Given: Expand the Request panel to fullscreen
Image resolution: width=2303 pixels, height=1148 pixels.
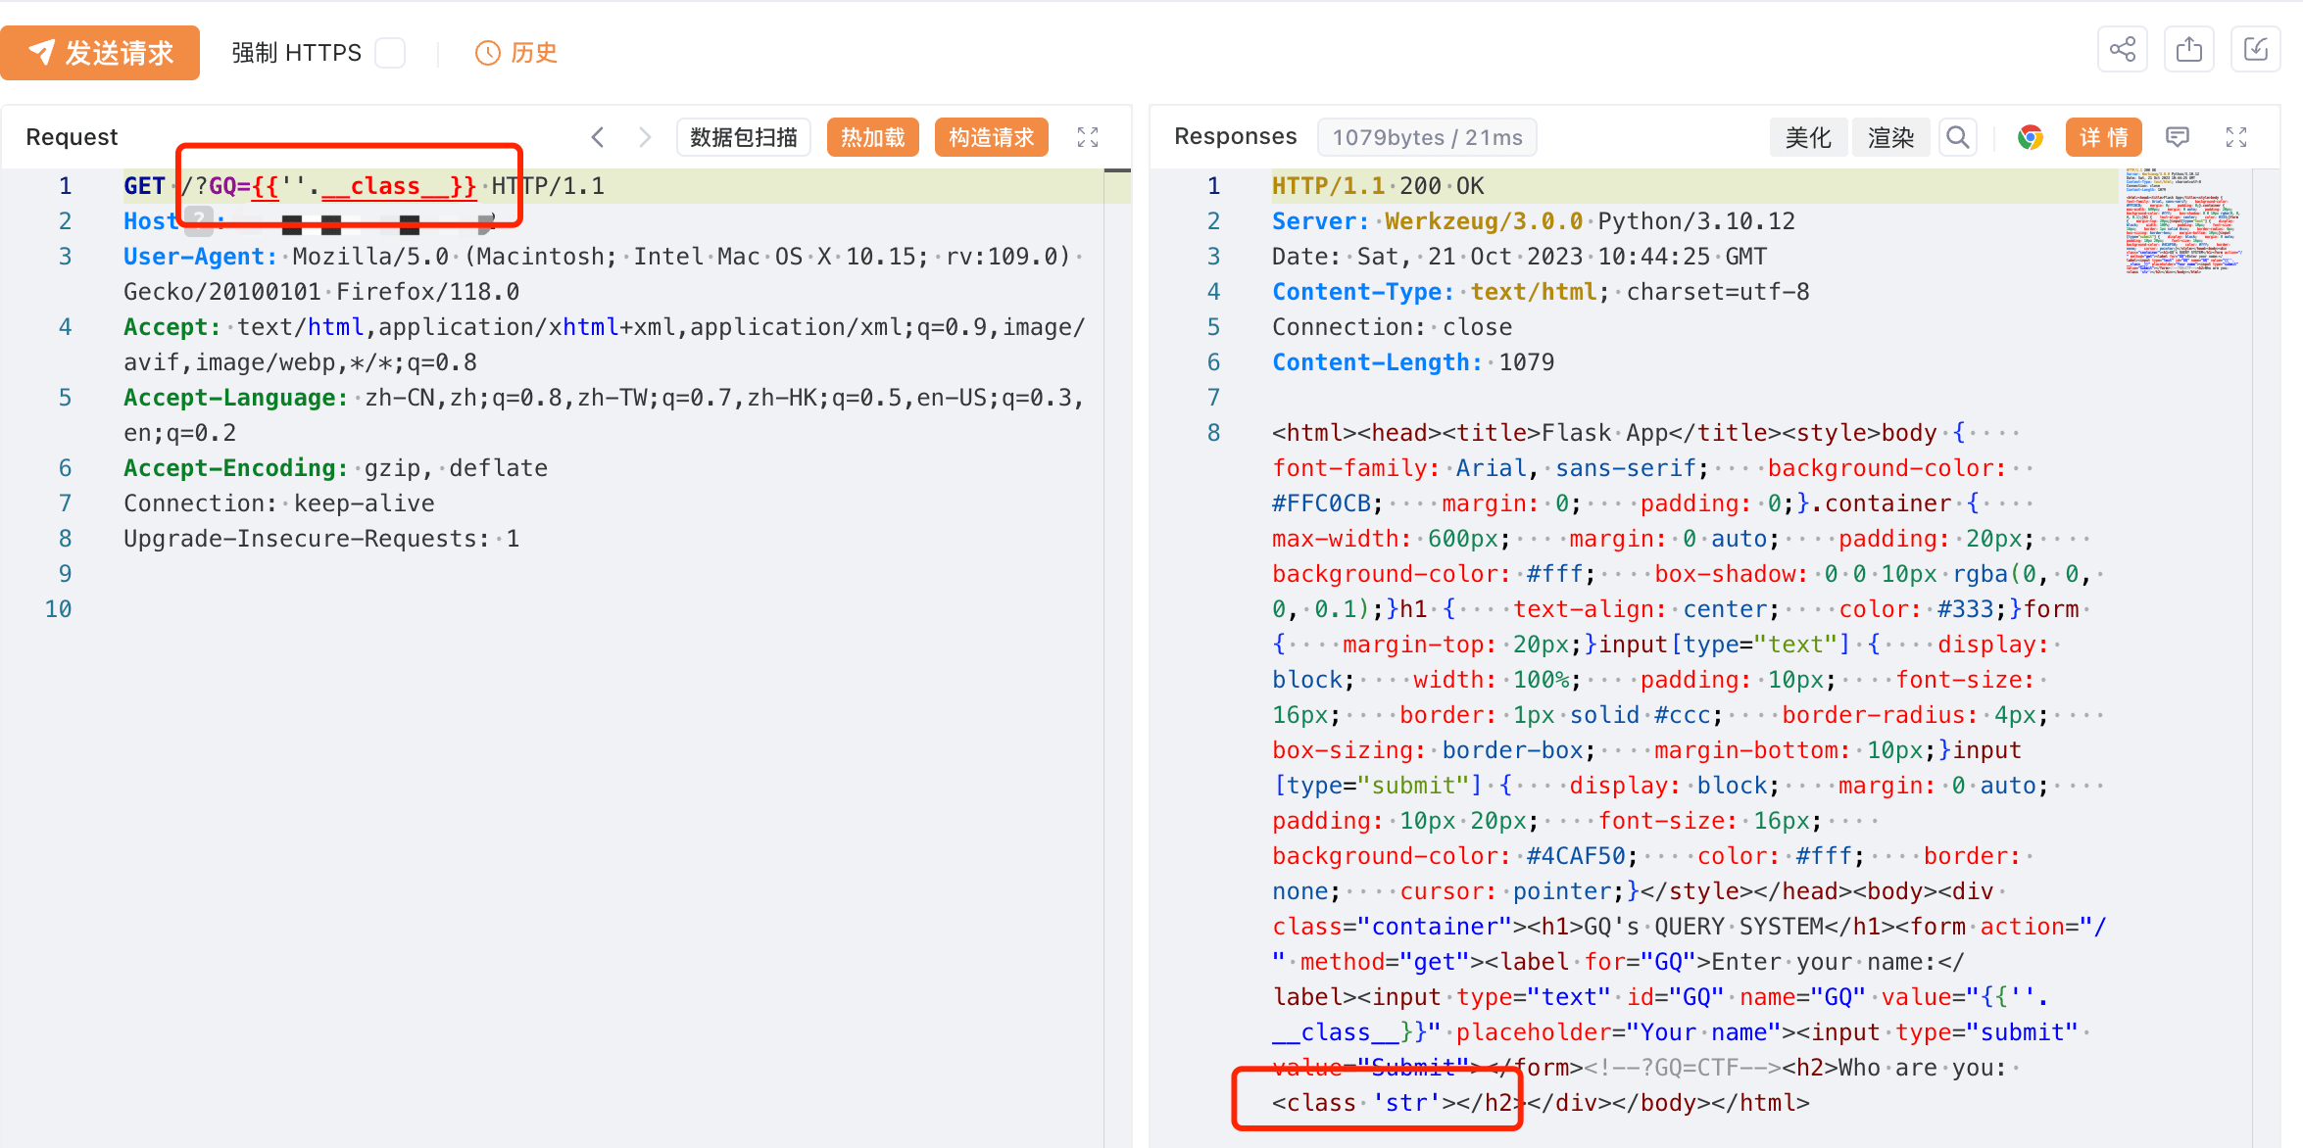Looking at the screenshot, I should tap(1088, 137).
